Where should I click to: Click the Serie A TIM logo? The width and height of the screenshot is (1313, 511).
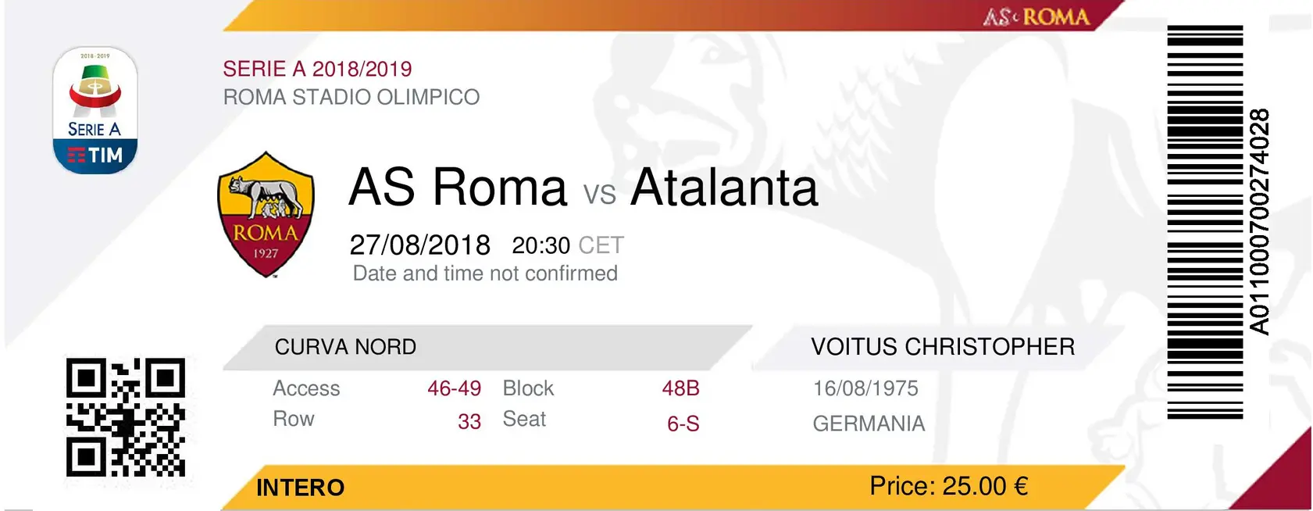pyautogui.click(x=95, y=110)
